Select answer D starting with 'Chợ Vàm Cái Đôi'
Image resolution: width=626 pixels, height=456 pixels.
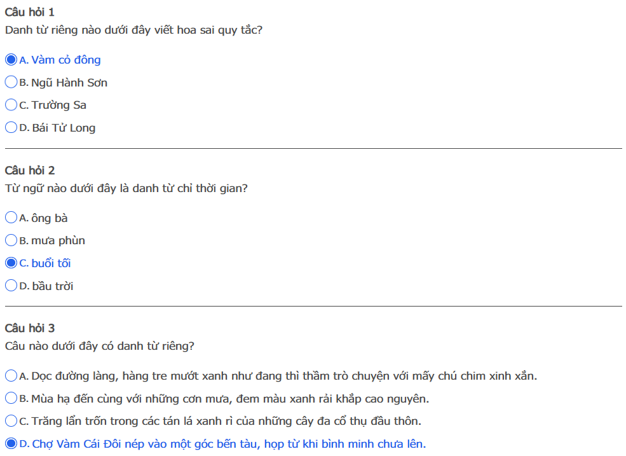click(x=11, y=444)
